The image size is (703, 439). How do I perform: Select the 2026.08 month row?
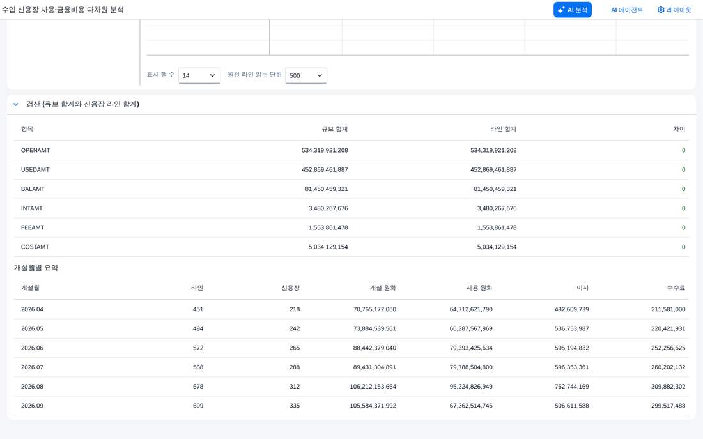pyautogui.click(x=351, y=387)
